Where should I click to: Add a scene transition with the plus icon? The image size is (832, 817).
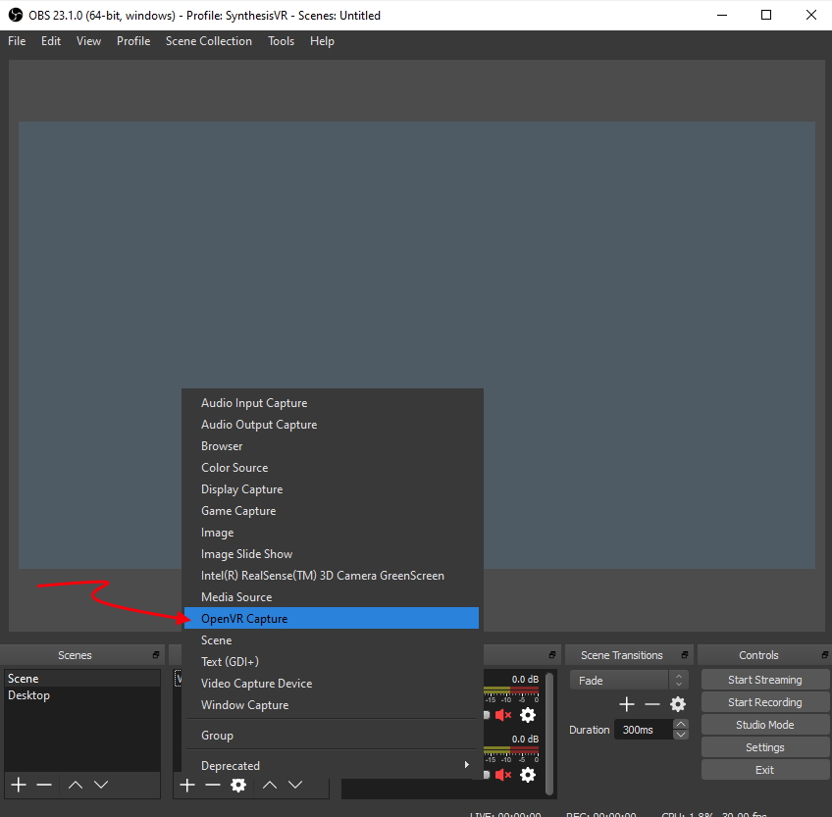[x=627, y=704]
